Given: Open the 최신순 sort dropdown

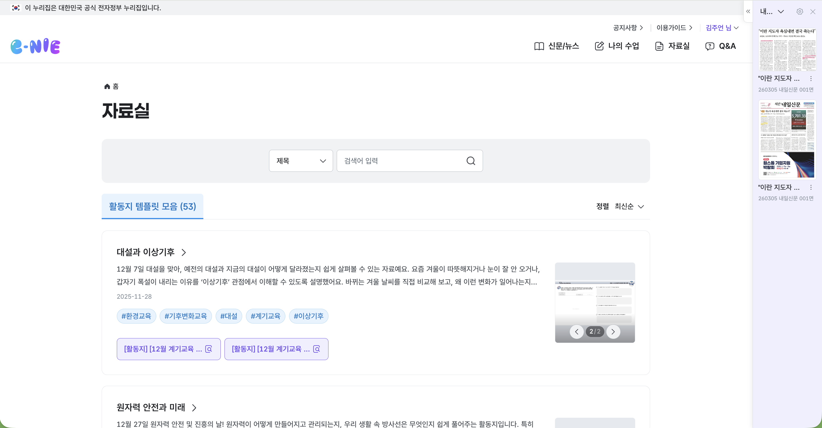Looking at the screenshot, I should point(629,207).
